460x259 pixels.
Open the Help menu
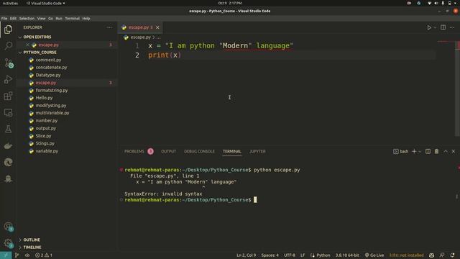point(86,19)
